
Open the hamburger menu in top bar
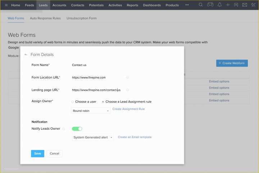point(6,5)
